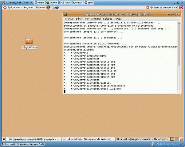Click the date and time clock in the panel
This screenshot has width=185, height=147.
coord(166,8)
